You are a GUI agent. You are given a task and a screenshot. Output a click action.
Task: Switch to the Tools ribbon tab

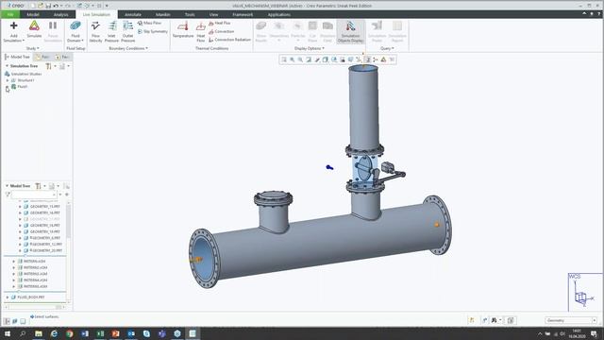tap(190, 15)
